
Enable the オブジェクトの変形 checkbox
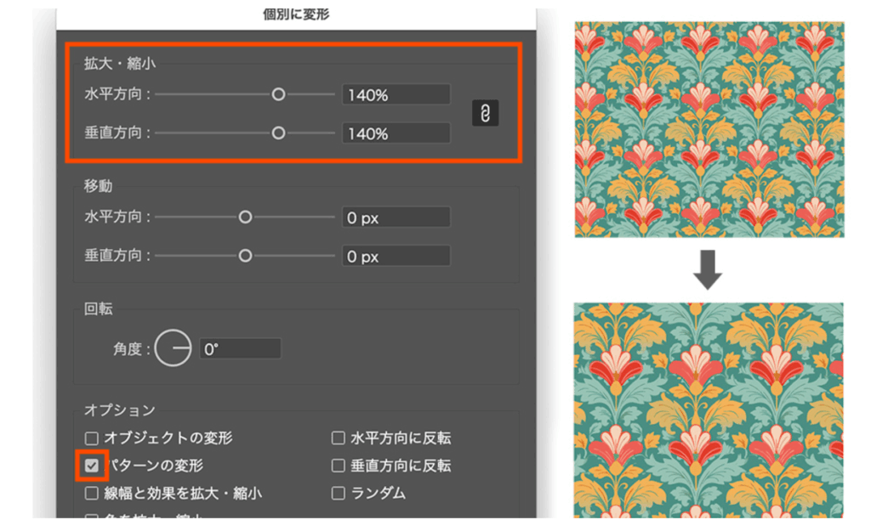[x=92, y=438]
